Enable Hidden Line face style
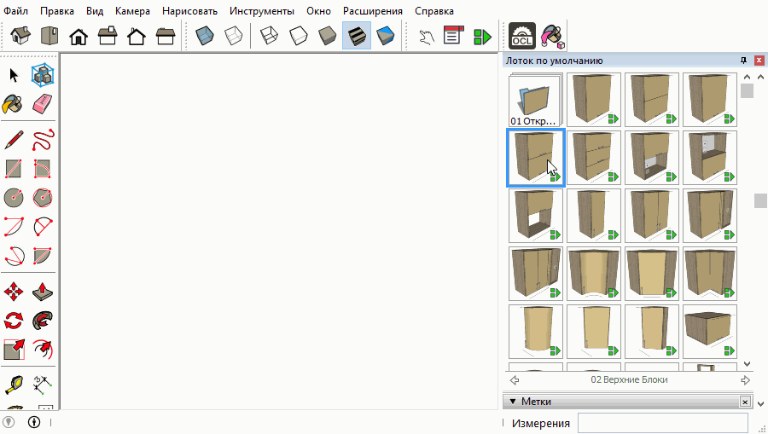768x434 pixels. pos(299,36)
